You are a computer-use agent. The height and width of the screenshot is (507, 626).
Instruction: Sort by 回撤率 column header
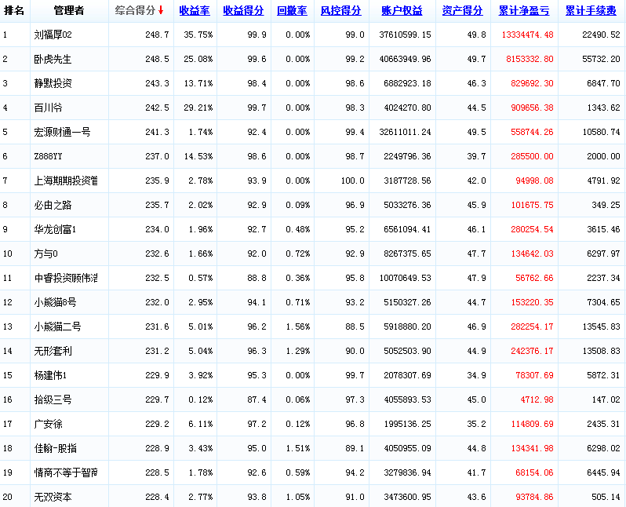[293, 11]
